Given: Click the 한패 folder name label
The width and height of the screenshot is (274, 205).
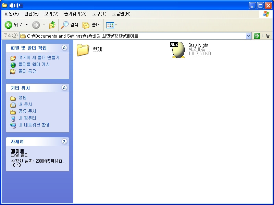Looking at the screenshot, I should tap(97, 50).
